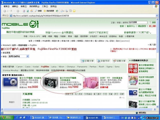Click the Edit page icon in toolbar

pyautogui.click(x=70, y=11)
